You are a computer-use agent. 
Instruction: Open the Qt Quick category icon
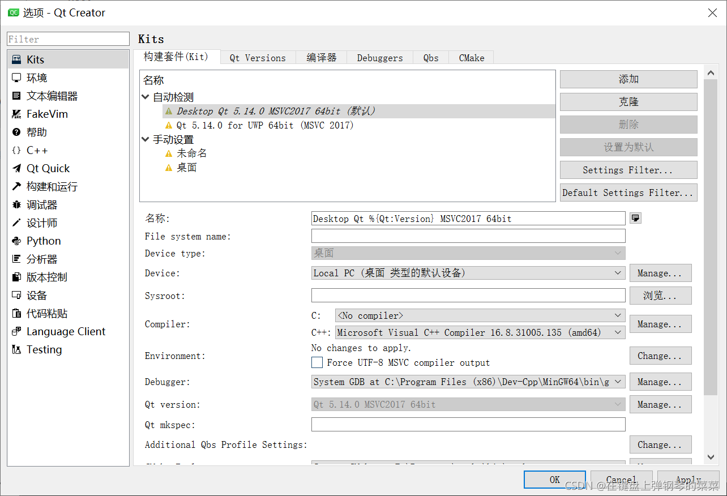16,168
